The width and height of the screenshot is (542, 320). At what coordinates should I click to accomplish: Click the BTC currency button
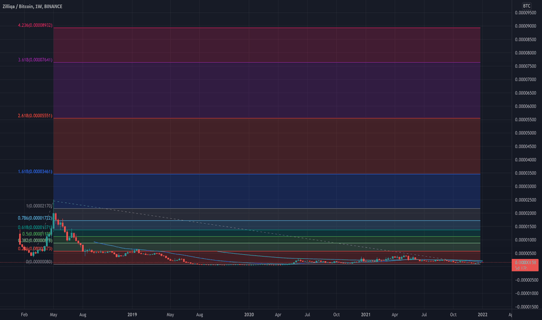point(526,6)
